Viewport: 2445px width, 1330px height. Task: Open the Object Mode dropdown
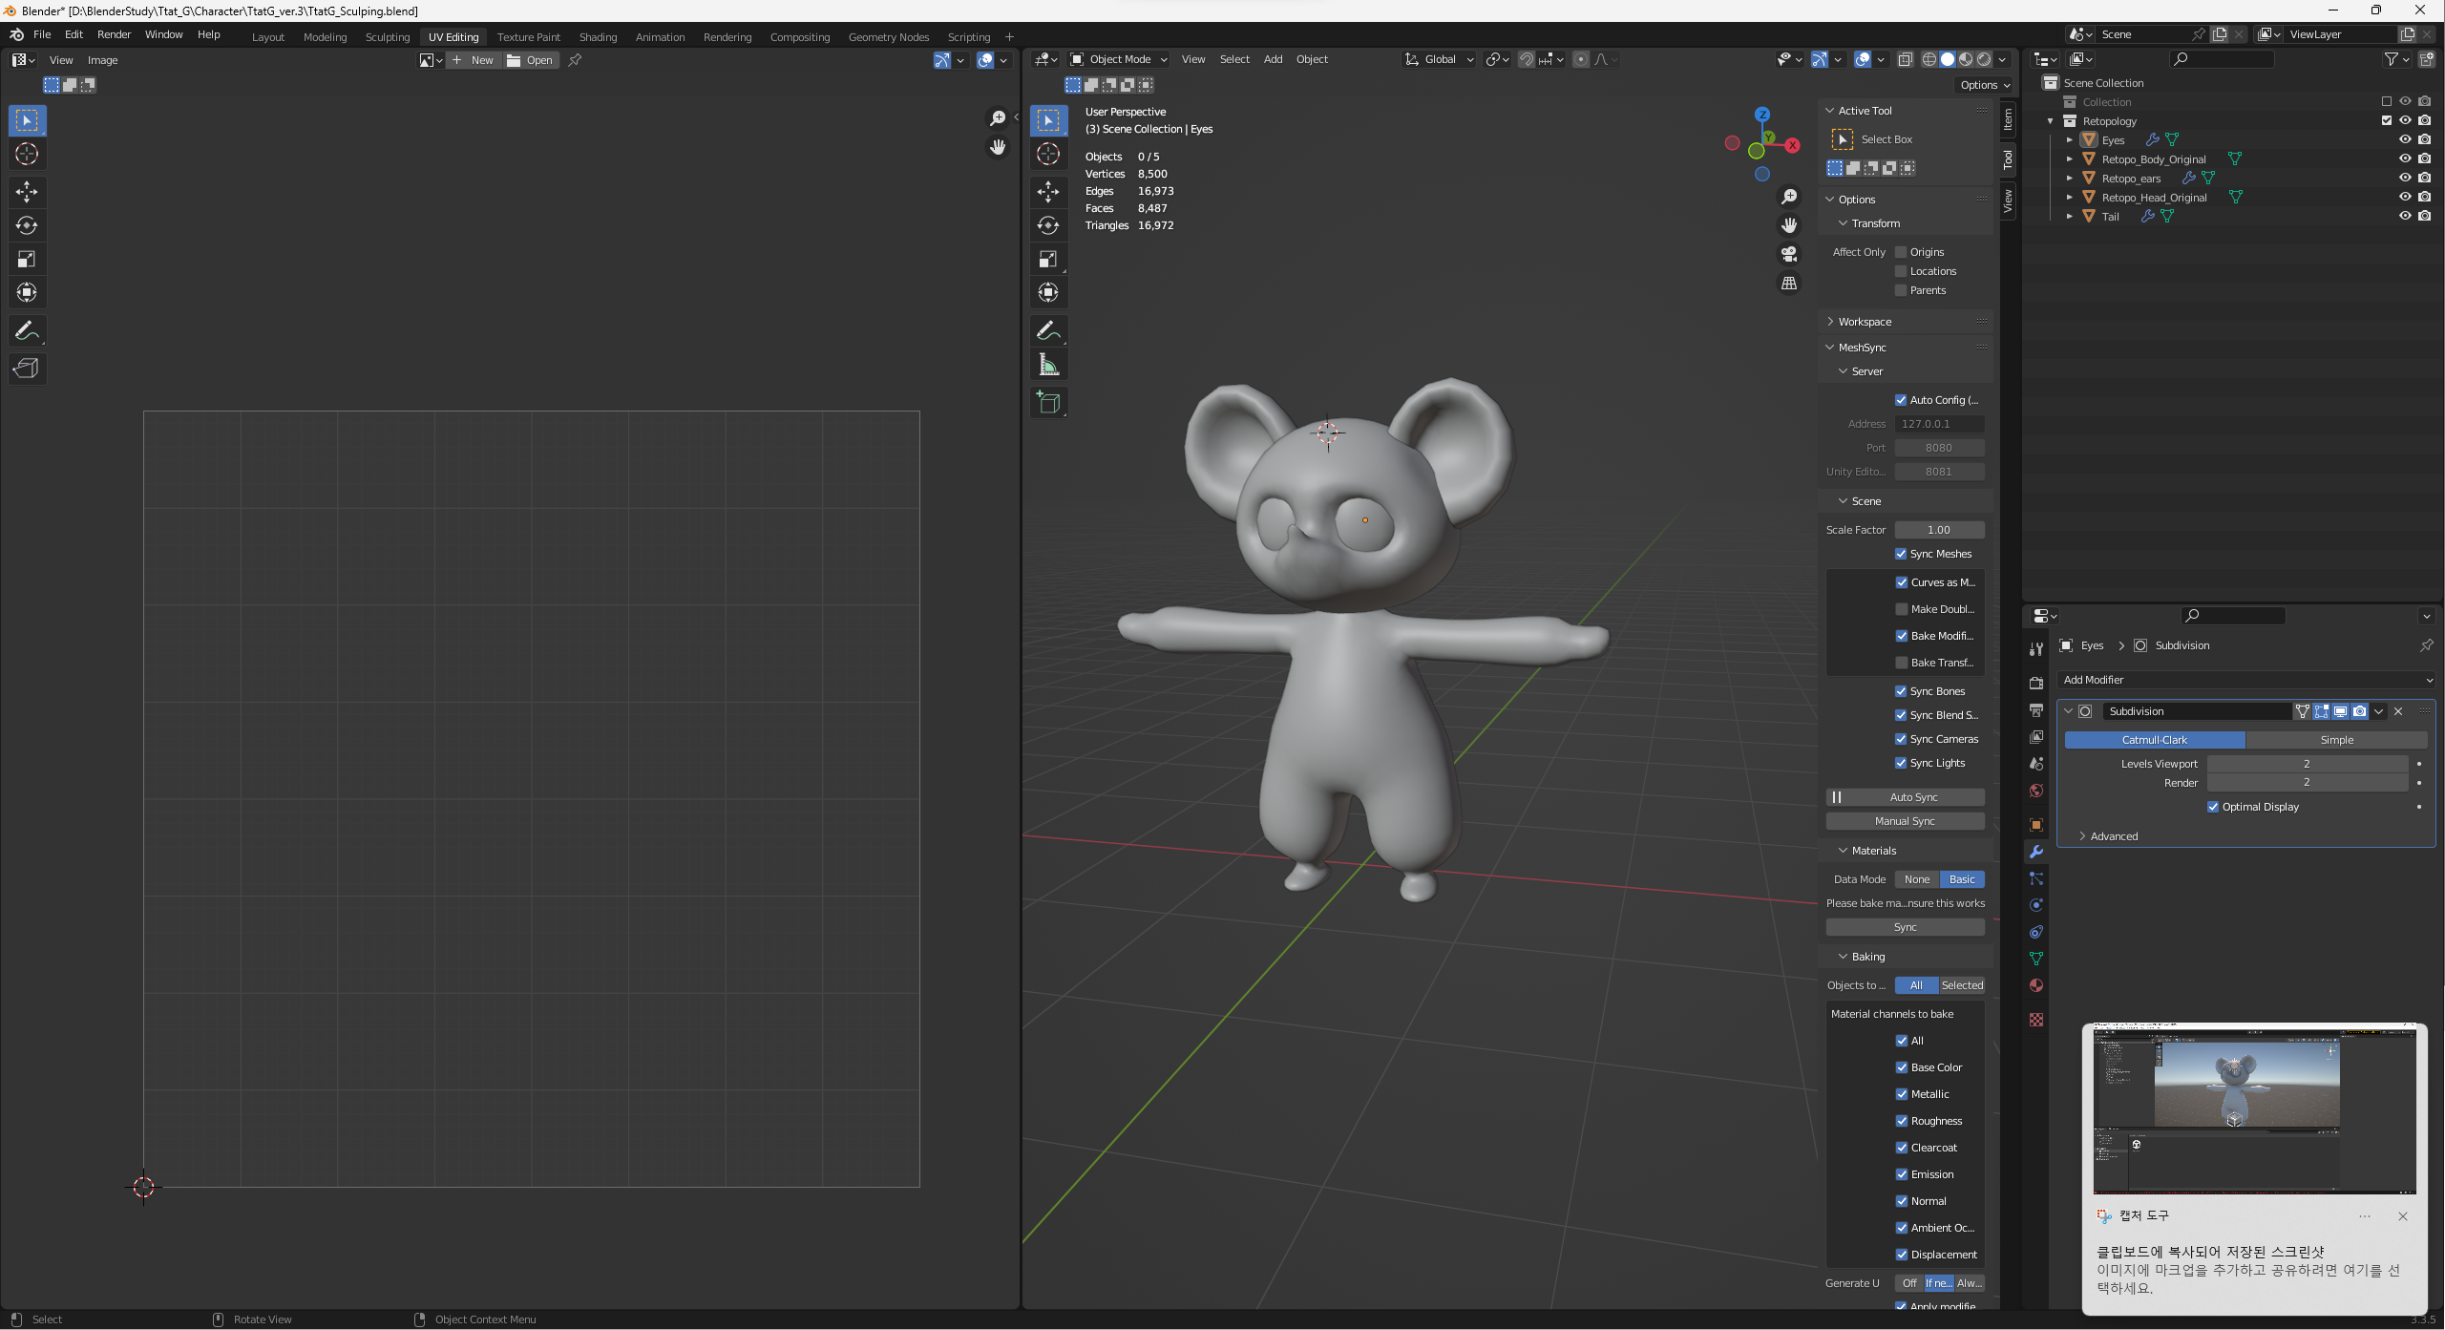click(x=1119, y=59)
